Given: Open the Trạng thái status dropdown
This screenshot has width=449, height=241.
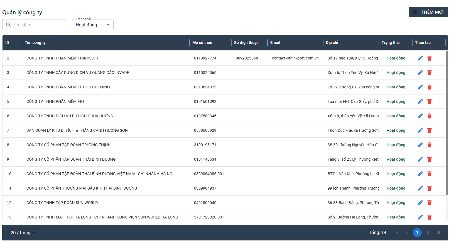Looking at the screenshot, I should (x=92, y=25).
